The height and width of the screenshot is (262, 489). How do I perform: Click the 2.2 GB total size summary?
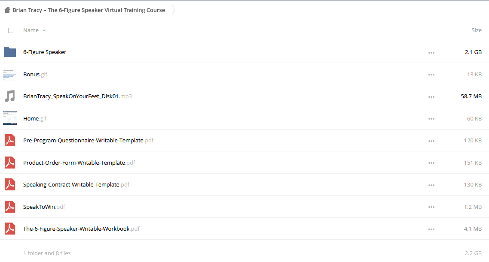(473, 253)
